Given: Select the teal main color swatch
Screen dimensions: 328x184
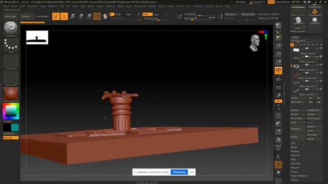Looking at the screenshot, I should (x=15, y=127).
